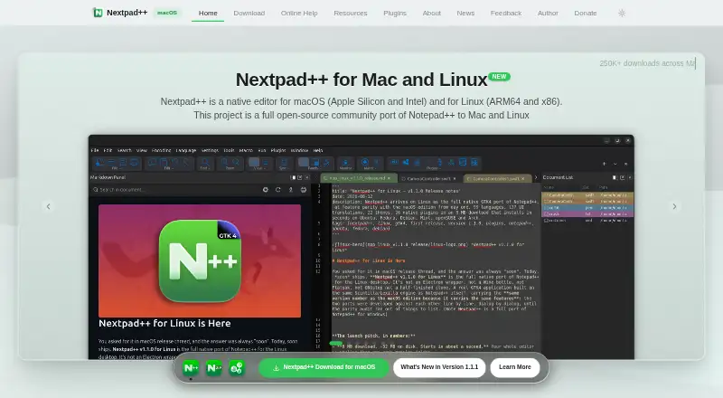Open Markdown panel settings gear
Screen dimensions: 723x398
[266, 190]
